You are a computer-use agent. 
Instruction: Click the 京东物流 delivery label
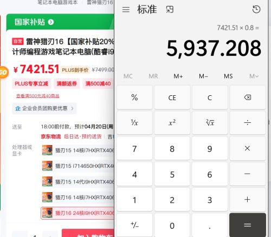(x=51, y=136)
